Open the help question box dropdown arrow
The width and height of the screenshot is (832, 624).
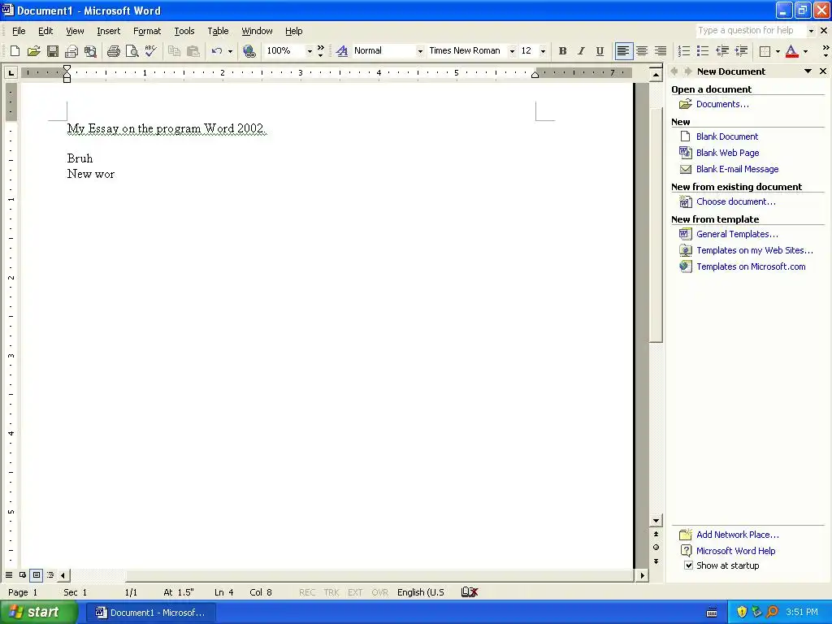[811, 31]
